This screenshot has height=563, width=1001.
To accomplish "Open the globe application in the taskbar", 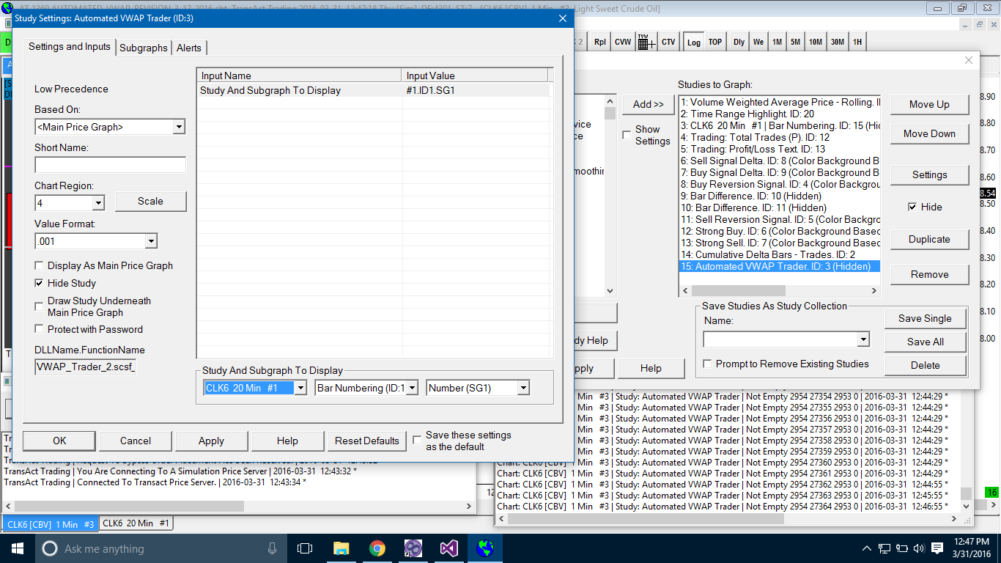I will 484,548.
